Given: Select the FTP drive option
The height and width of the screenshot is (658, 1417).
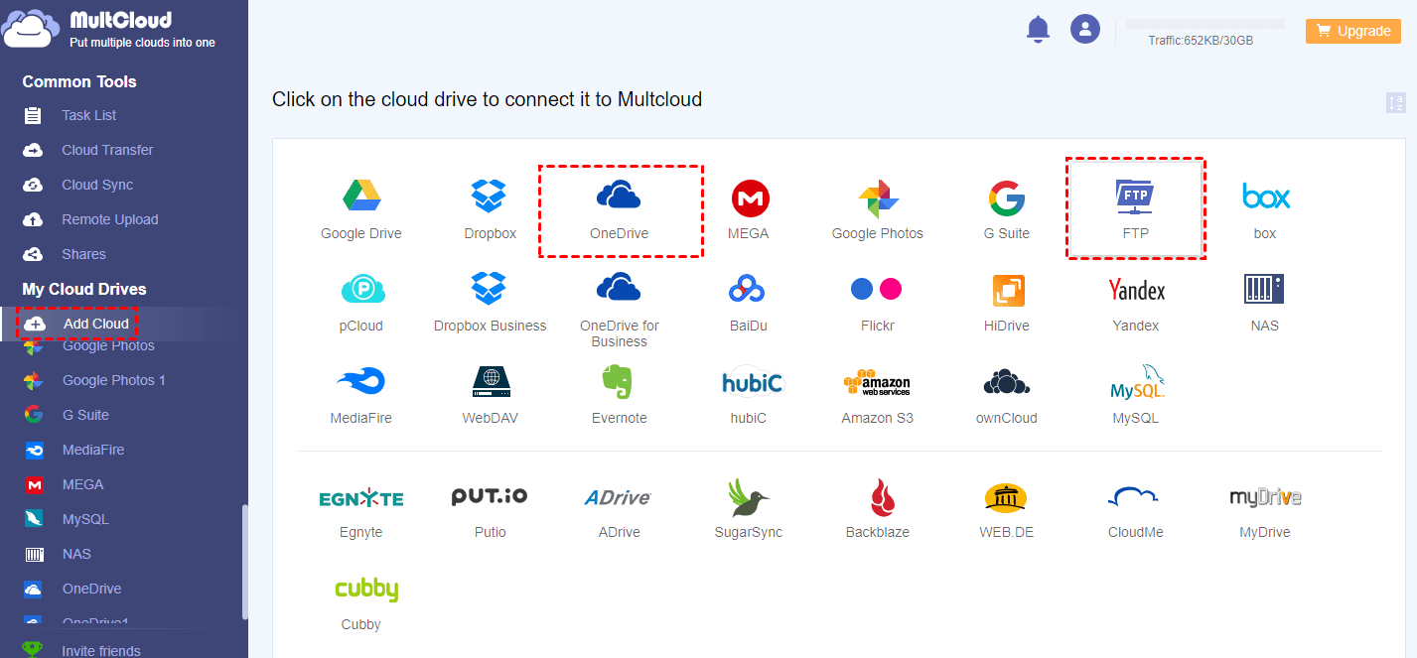Looking at the screenshot, I should coord(1135,197).
